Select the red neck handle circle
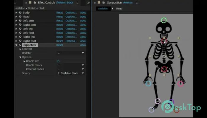The image size is (207, 118). (164, 41)
